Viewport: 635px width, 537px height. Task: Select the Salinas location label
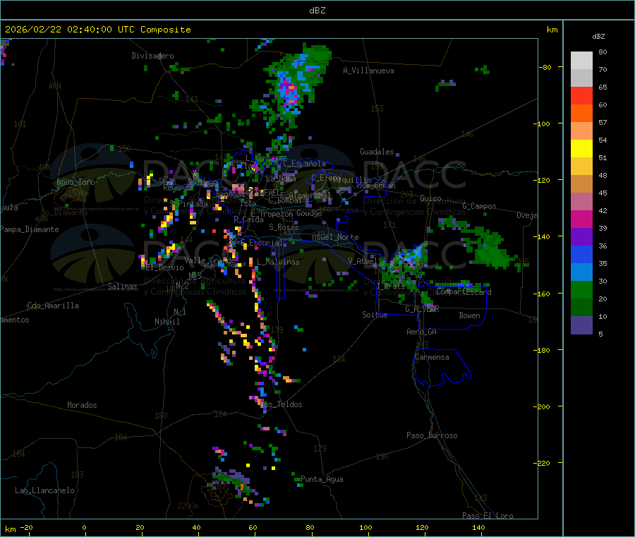(x=122, y=286)
